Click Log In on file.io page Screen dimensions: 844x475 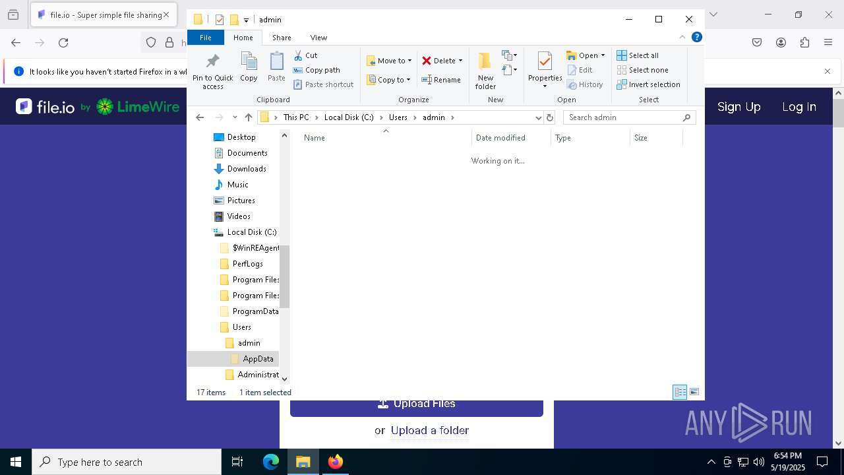[799, 107]
